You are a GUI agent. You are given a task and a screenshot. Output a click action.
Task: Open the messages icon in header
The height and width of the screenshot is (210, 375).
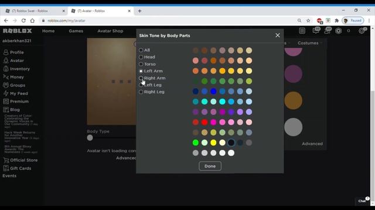click(x=316, y=30)
